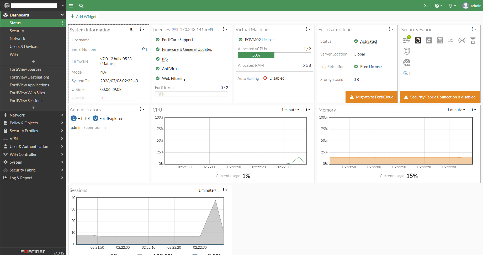Open the CLI console icon
Image resolution: width=483 pixels, height=255 pixels.
(x=426, y=6)
